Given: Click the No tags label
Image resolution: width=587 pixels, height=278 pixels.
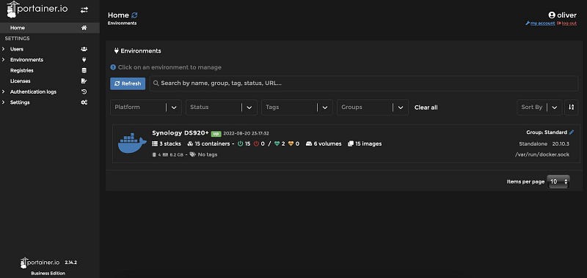Looking at the screenshot, I should 208,154.
